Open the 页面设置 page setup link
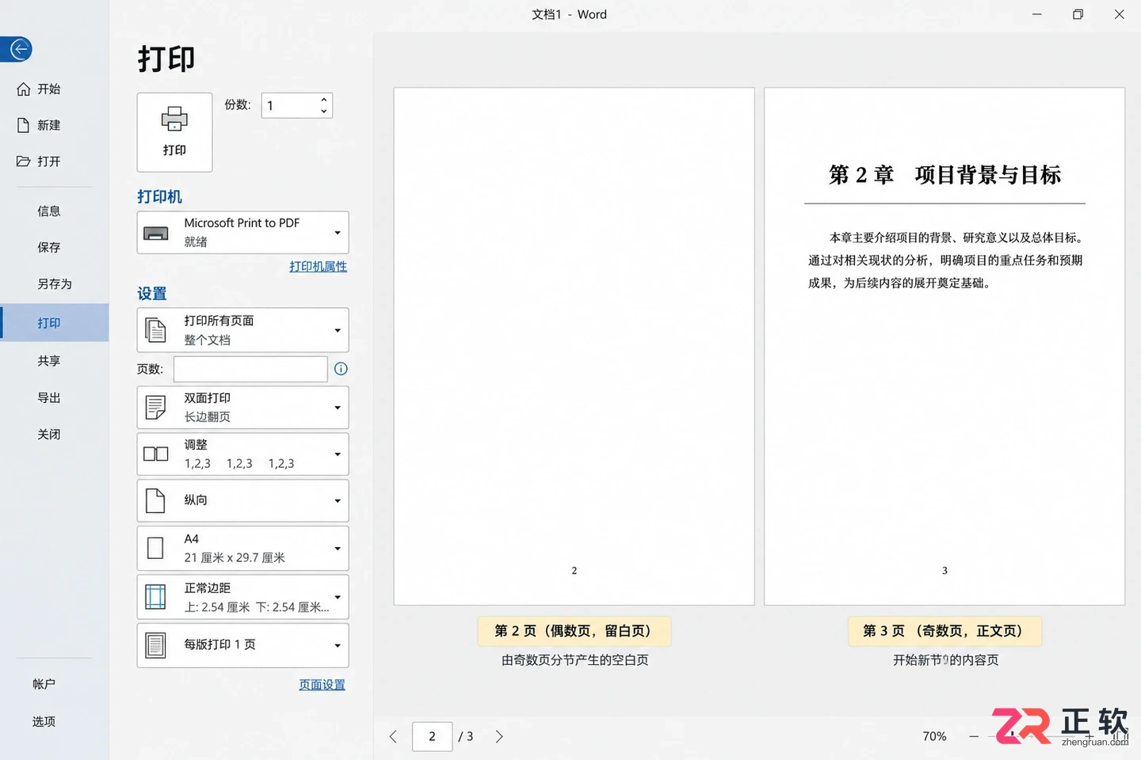Viewport: 1141px width, 760px height. click(322, 685)
